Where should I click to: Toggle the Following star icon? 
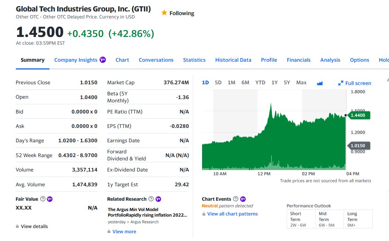pyautogui.click(x=164, y=13)
